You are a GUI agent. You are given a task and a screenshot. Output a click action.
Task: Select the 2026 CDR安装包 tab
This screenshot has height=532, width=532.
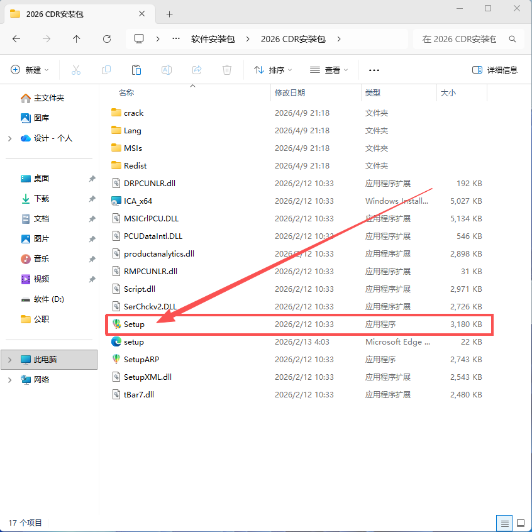(x=80, y=14)
